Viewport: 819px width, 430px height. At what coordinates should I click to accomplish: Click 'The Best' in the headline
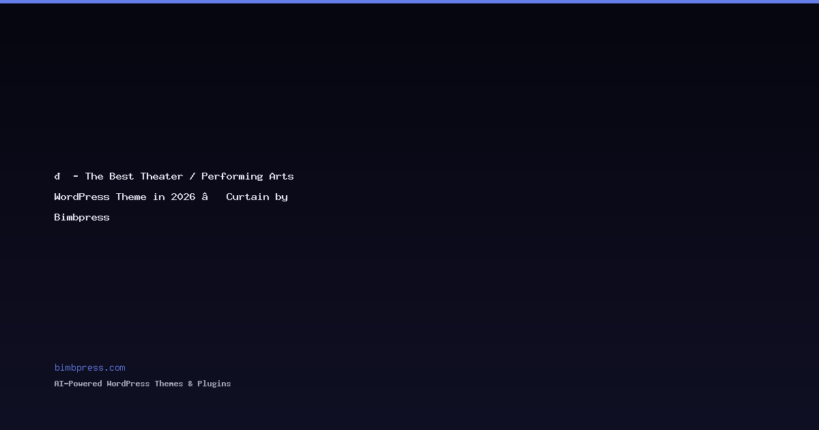(x=109, y=176)
